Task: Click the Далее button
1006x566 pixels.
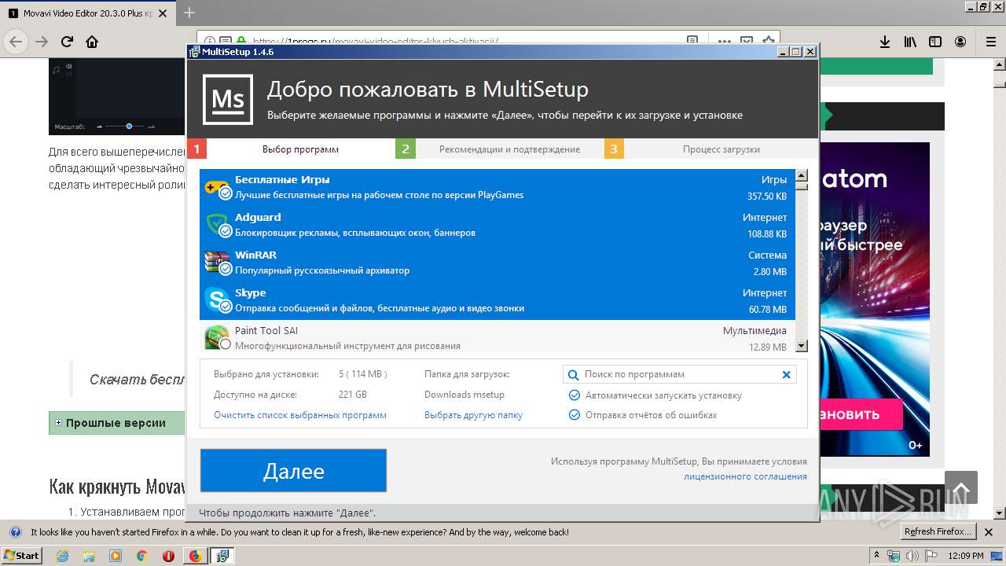Action: (x=293, y=471)
